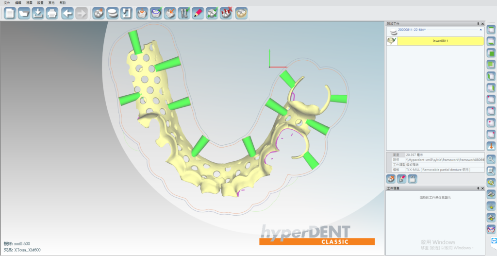Close the 工件信息 panel
The image size is (497, 256).
[x=482, y=188]
